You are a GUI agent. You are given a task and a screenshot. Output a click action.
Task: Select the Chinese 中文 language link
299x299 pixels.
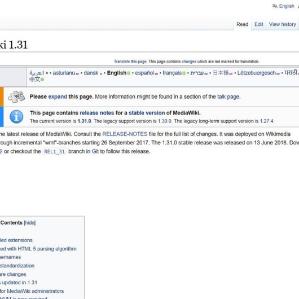coord(34,79)
